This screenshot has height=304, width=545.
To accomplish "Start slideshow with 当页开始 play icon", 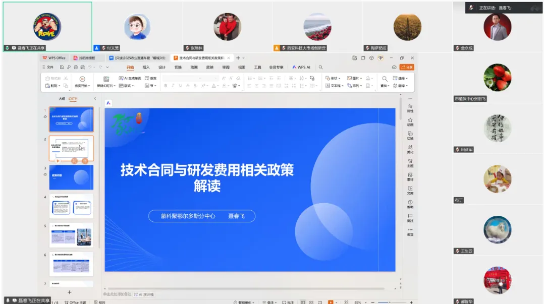I will point(82,79).
